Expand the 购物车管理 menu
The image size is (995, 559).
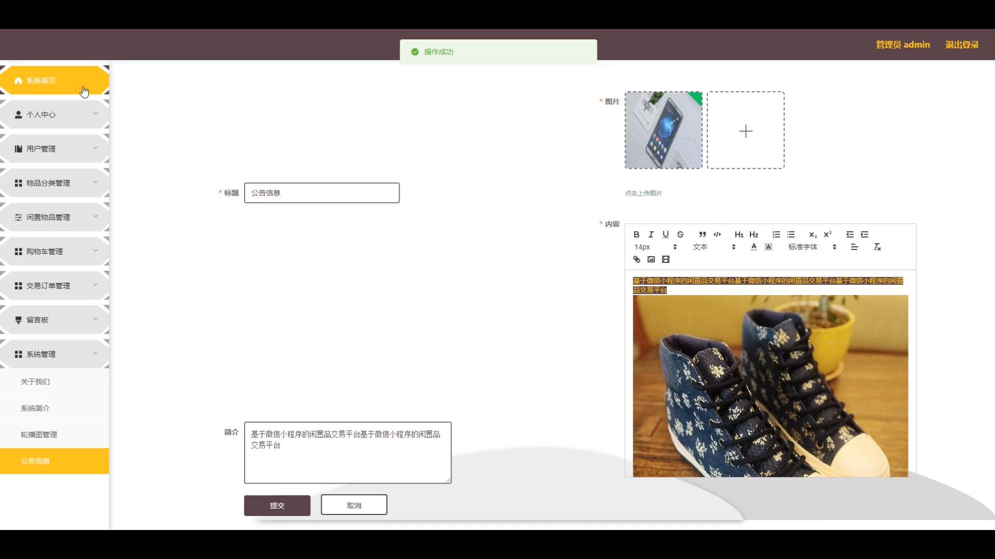pos(54,251)
